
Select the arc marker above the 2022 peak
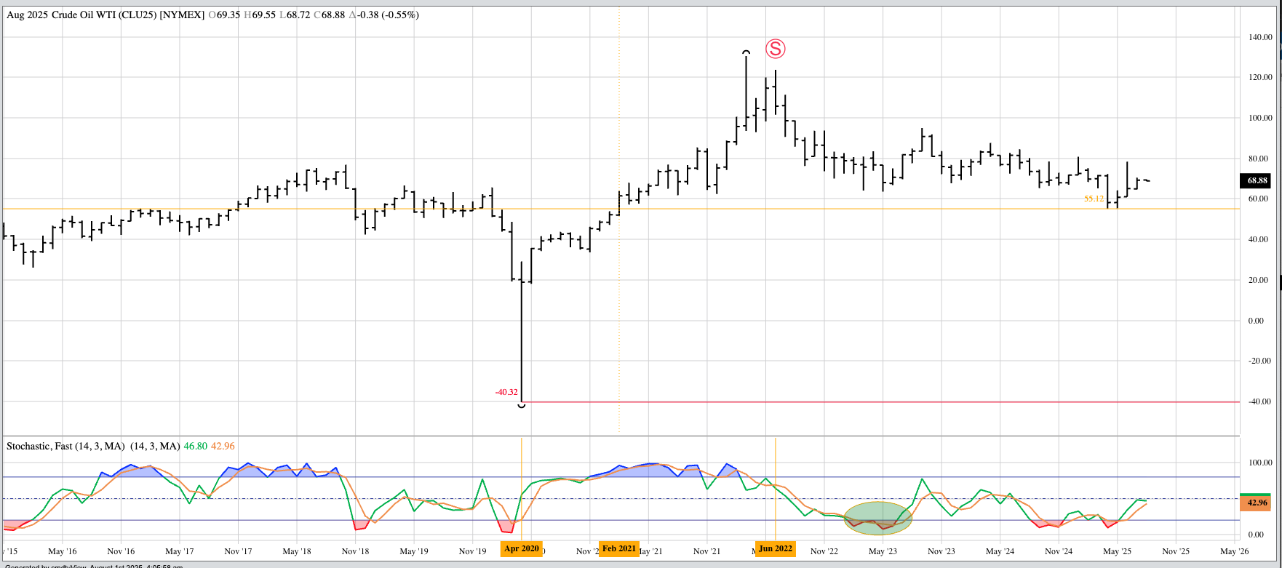746,52
